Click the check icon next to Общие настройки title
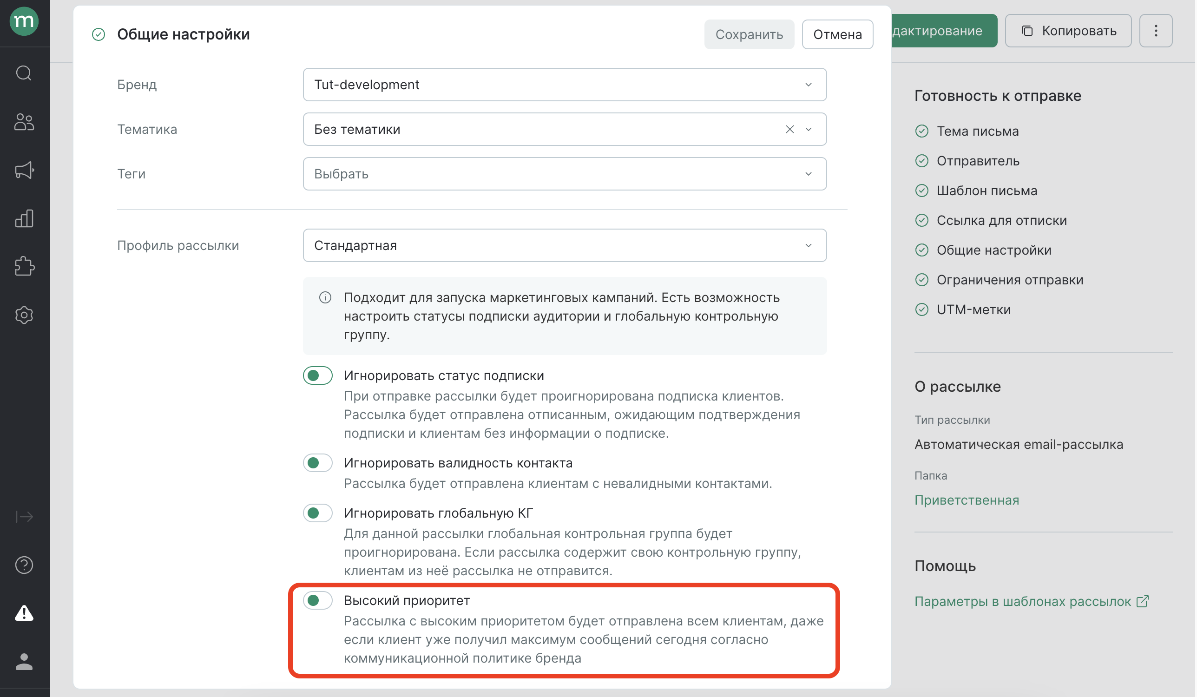The width and height of the screenshot is (1197, 697). [x=99, y=34]
